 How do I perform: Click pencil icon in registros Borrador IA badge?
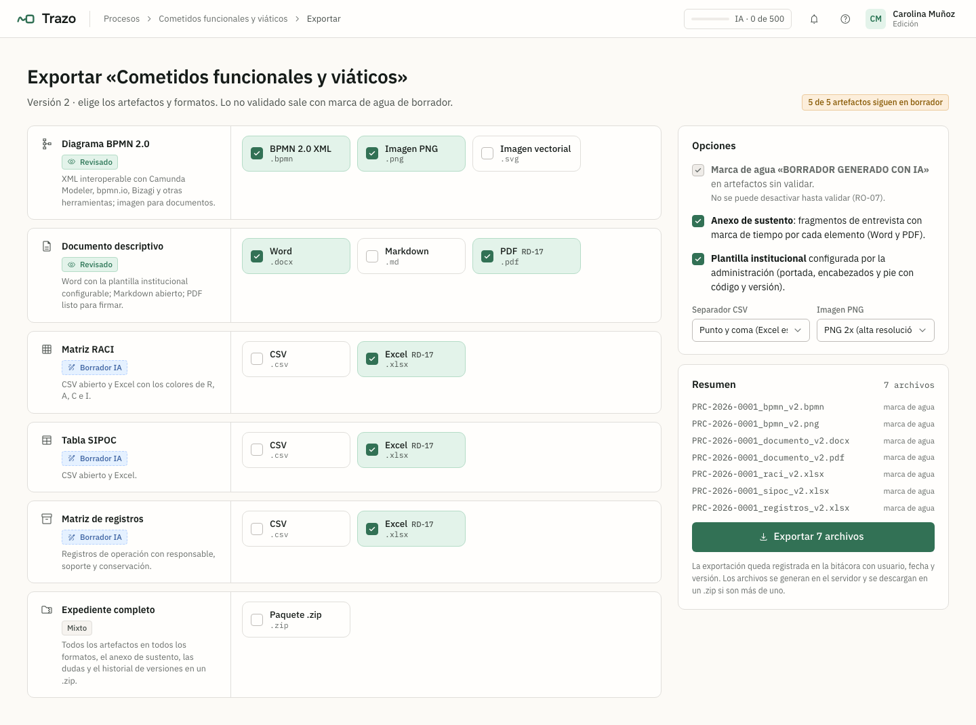71,537
